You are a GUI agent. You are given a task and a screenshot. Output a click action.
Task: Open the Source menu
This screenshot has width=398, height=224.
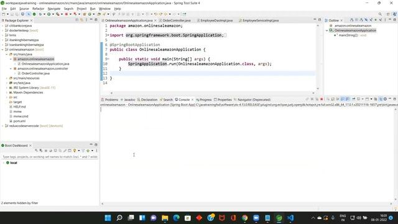tap(24, 9)
